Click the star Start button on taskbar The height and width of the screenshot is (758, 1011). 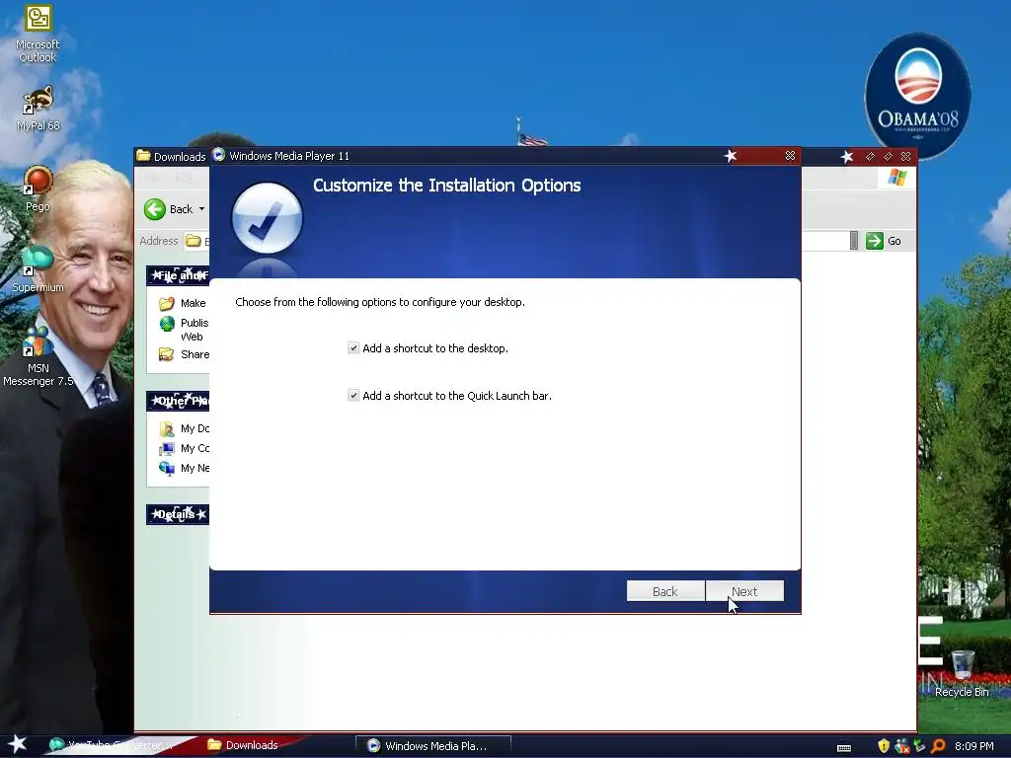(x=17, y=744)
